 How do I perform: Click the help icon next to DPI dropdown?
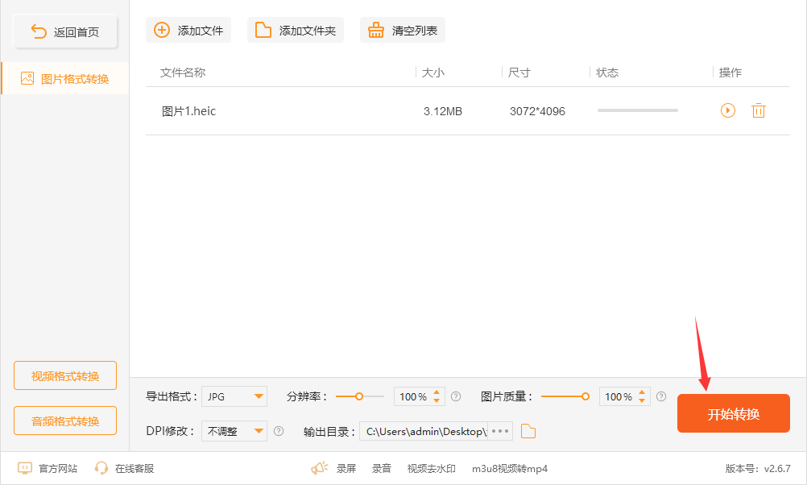tap(279, 431)
